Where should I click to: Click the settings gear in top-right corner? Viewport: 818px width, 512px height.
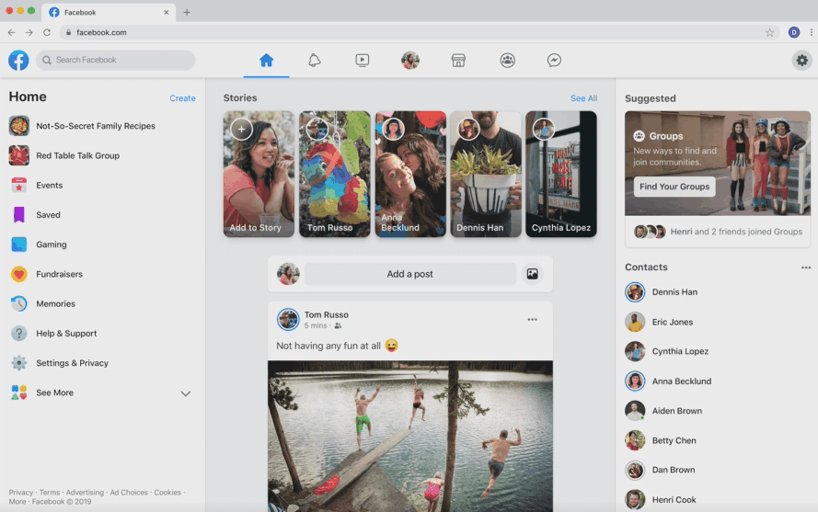coord(801,61)
